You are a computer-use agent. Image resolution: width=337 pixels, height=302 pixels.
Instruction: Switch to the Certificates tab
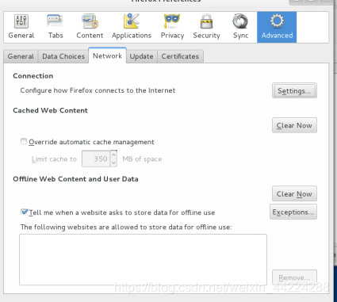tap(180, 56)
